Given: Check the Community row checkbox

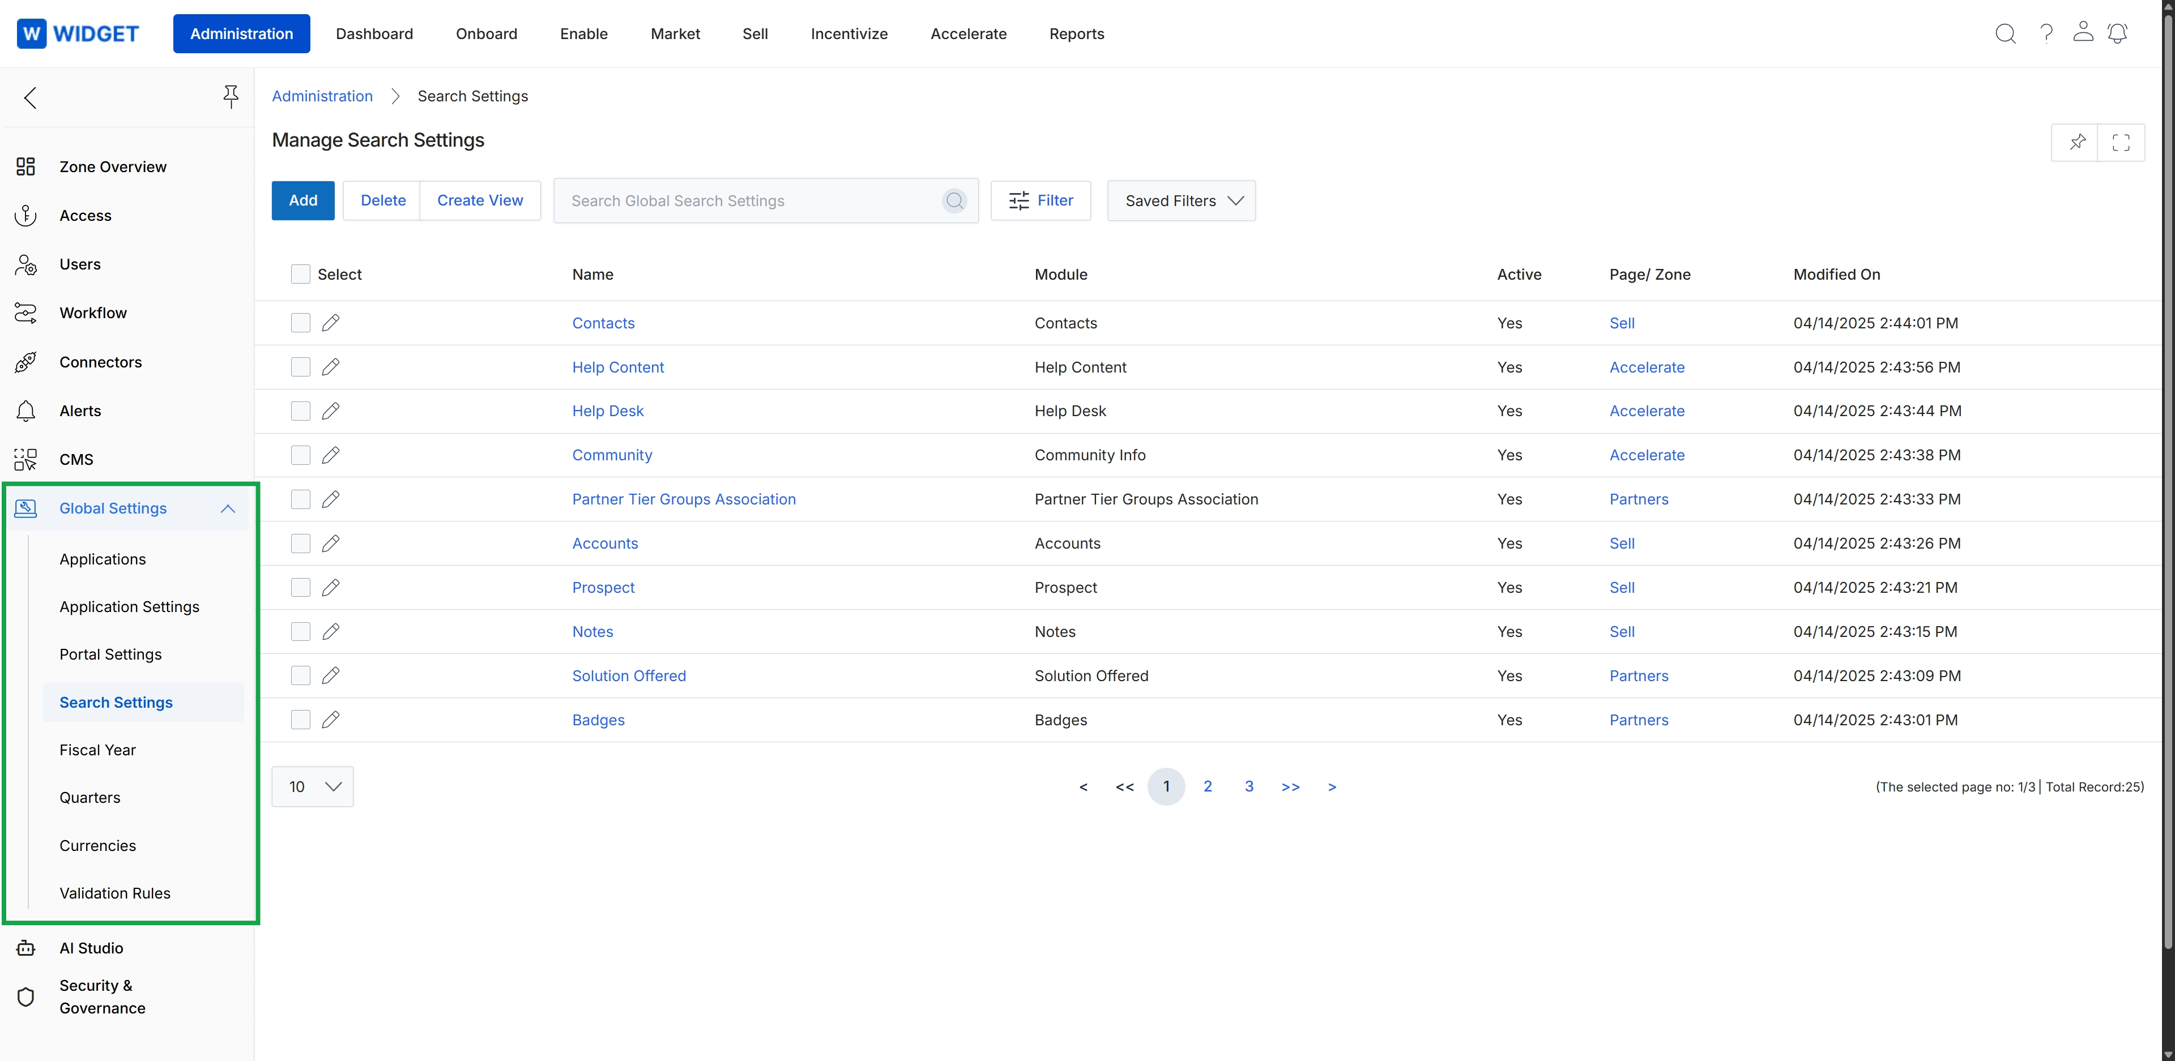Looking at the screenshot, I should 301,455.
